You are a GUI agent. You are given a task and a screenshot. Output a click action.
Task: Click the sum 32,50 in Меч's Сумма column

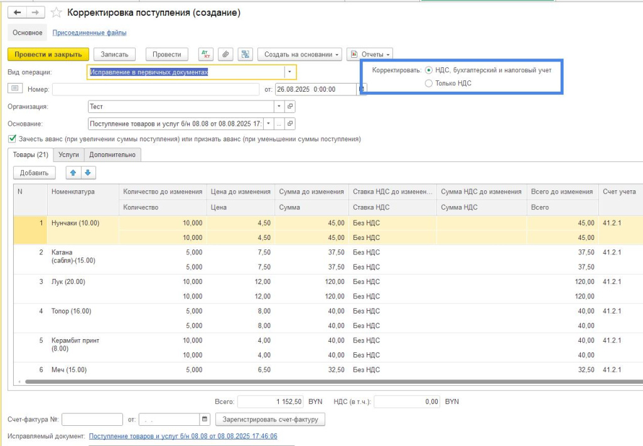point(337,370)
